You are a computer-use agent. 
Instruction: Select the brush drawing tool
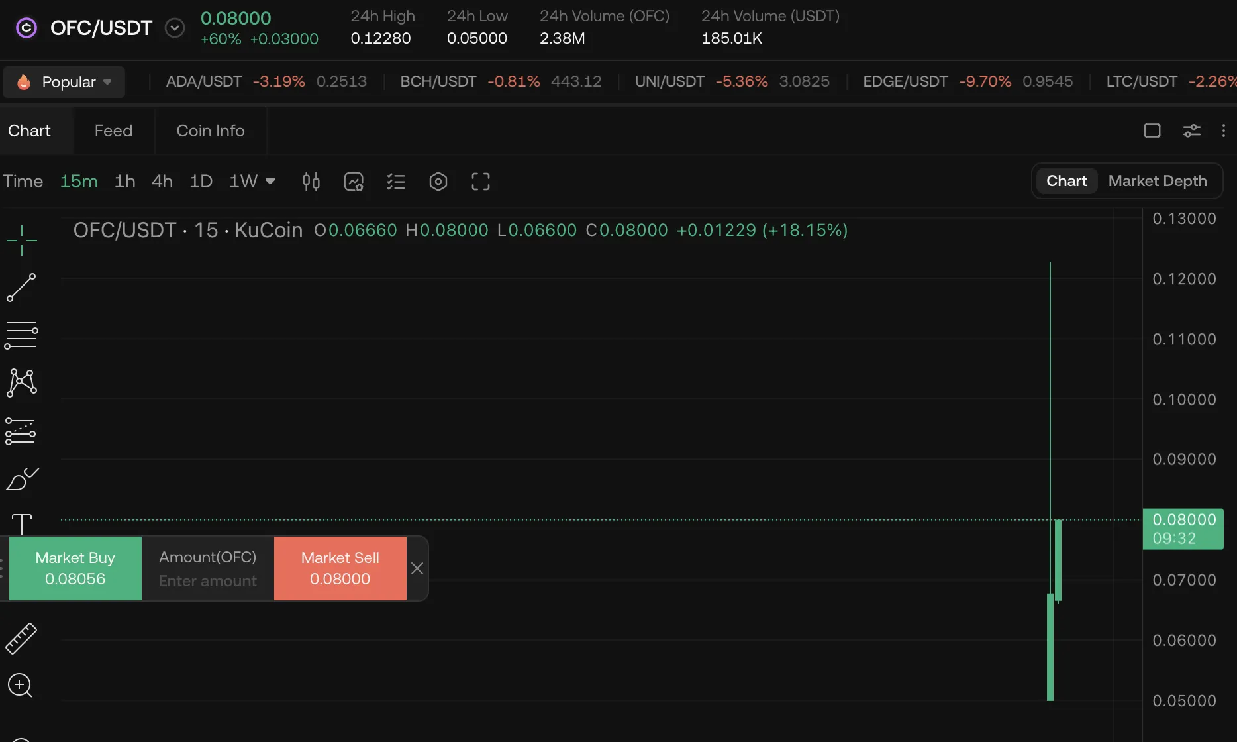(x=22, y=479)
